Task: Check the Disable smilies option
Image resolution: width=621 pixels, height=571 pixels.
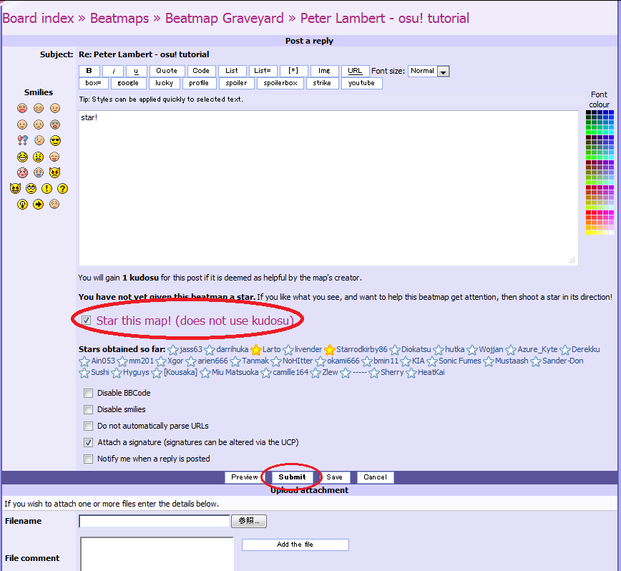Action: [88, 409]
